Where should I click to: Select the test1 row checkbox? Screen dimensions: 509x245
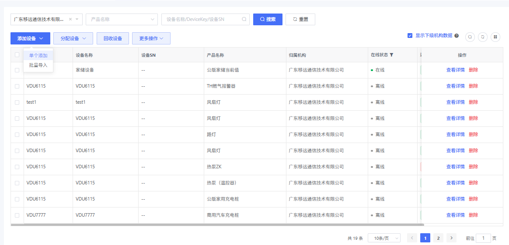coord(17,102)
